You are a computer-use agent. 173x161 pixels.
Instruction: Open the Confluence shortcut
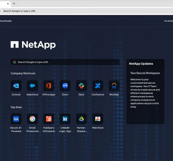point(98,86)
